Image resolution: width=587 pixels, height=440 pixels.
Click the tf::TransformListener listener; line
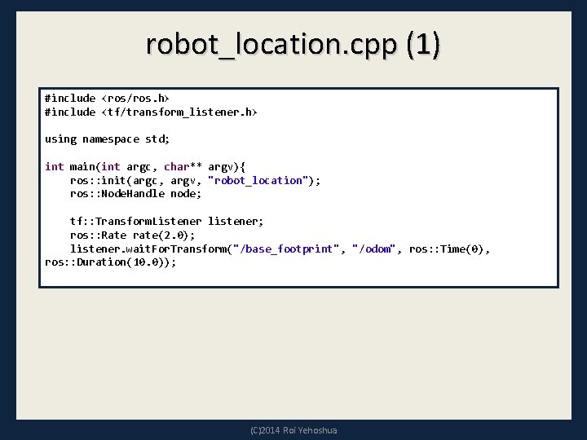(166, 221)
